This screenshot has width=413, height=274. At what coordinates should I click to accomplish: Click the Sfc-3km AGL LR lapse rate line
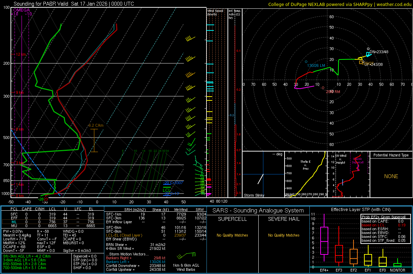27,256
